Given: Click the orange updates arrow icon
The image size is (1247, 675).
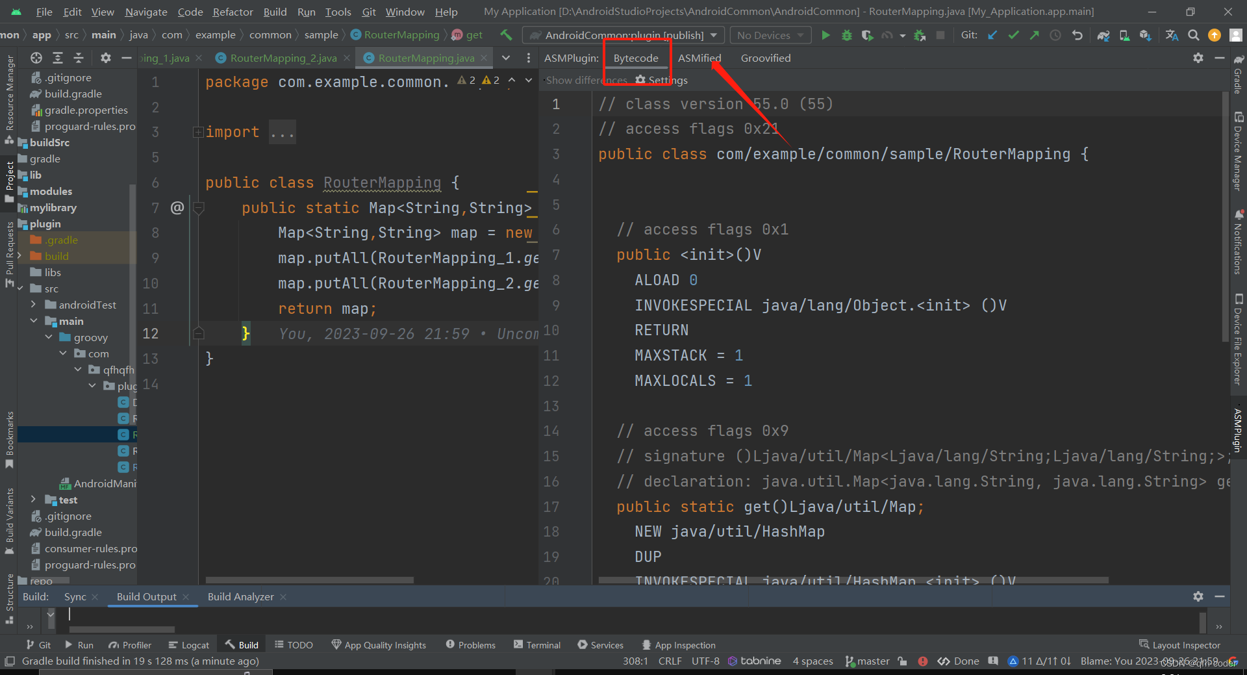Looking at the screenshot, I should coord(1214,35).
